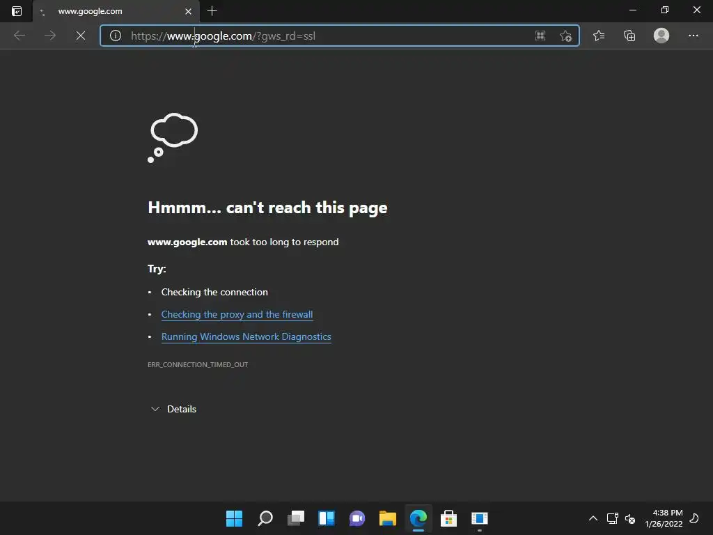Close the www.google.com tab
The width and height of the screenshot is (713, 535).
[x=188, y=11]
